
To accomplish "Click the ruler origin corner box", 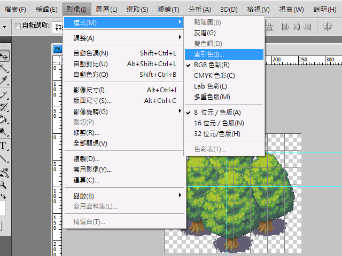I will click(57, 60).
